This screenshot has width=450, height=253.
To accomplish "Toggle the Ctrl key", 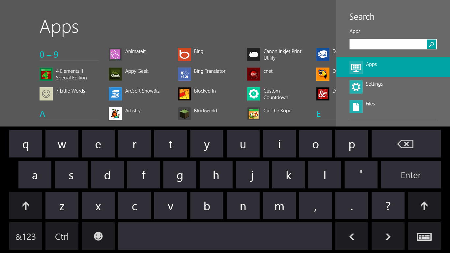I will point(62,236).
